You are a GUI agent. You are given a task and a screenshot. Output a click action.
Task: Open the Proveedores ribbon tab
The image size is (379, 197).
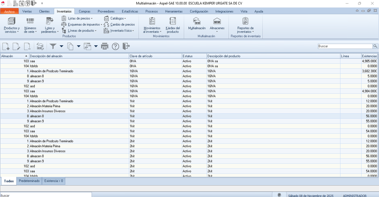click(106, 12)
